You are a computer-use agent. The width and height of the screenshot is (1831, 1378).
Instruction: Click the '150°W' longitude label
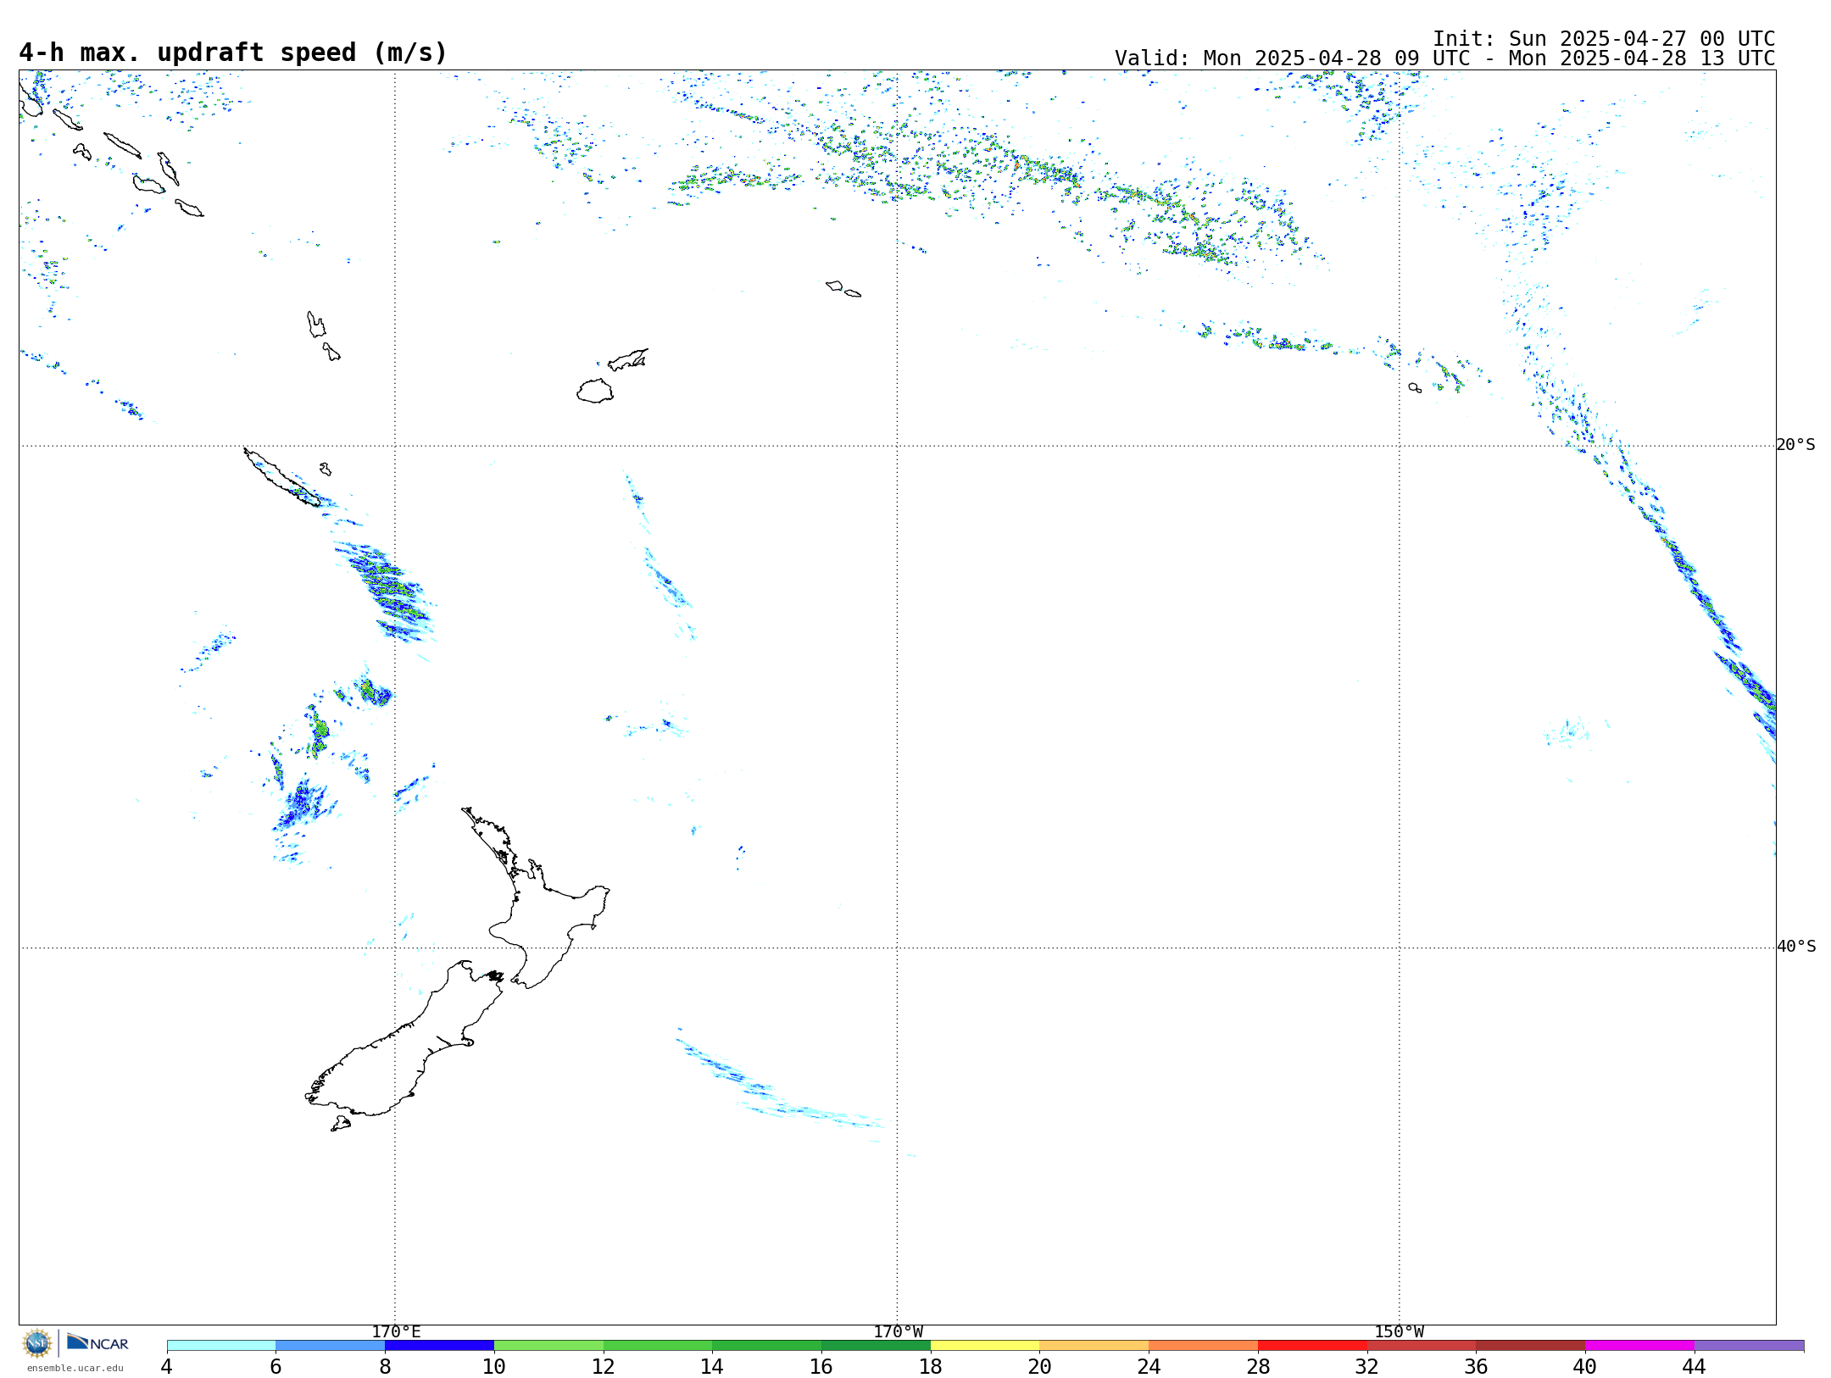click(1400, 1331)
